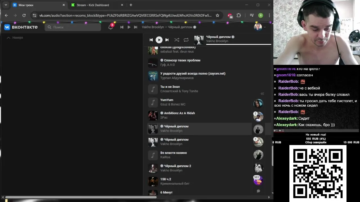The width and height of the screenshot is (360, 202).
Task: Previous track button in player panel
Action: [151, 40]
